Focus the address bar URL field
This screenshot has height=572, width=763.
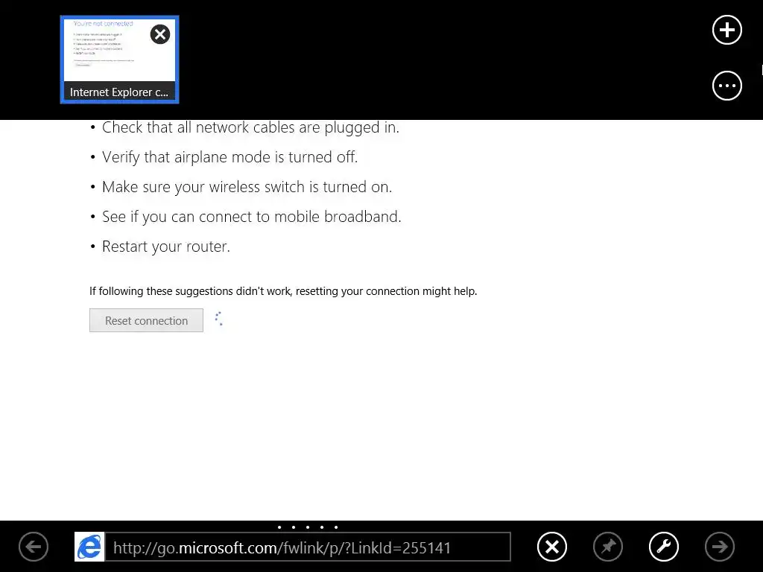[x=308, y=547]
